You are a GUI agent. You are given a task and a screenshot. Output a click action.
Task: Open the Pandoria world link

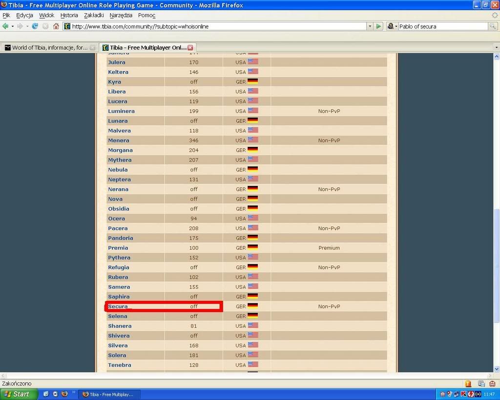121,238
